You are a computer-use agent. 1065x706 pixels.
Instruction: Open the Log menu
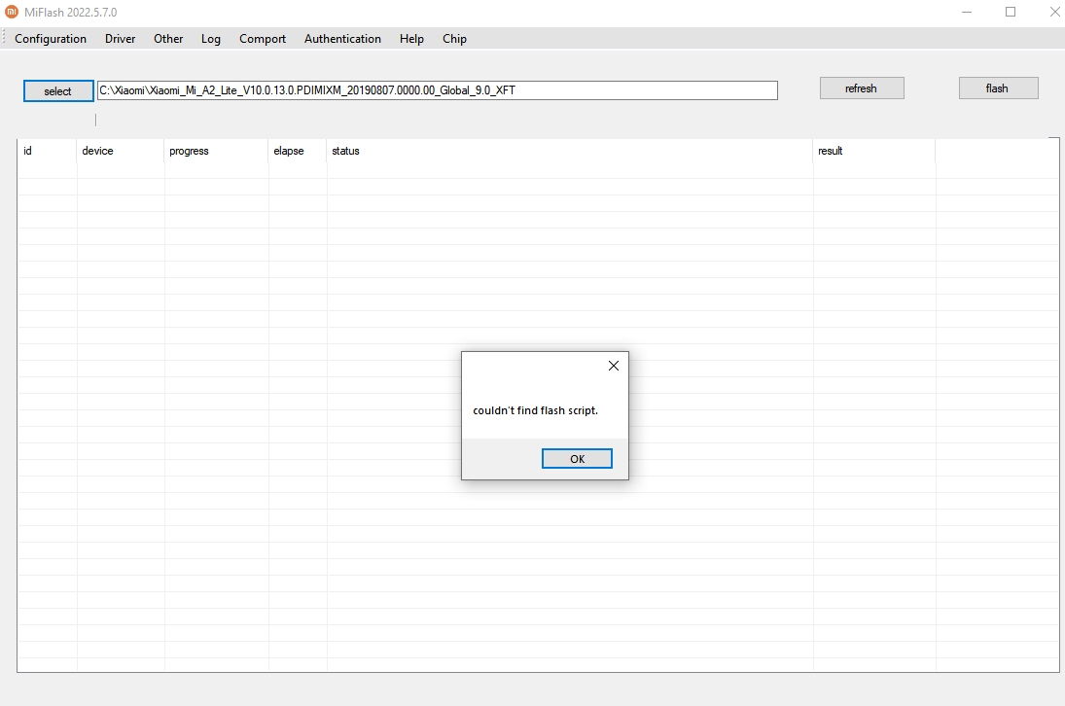211,39
